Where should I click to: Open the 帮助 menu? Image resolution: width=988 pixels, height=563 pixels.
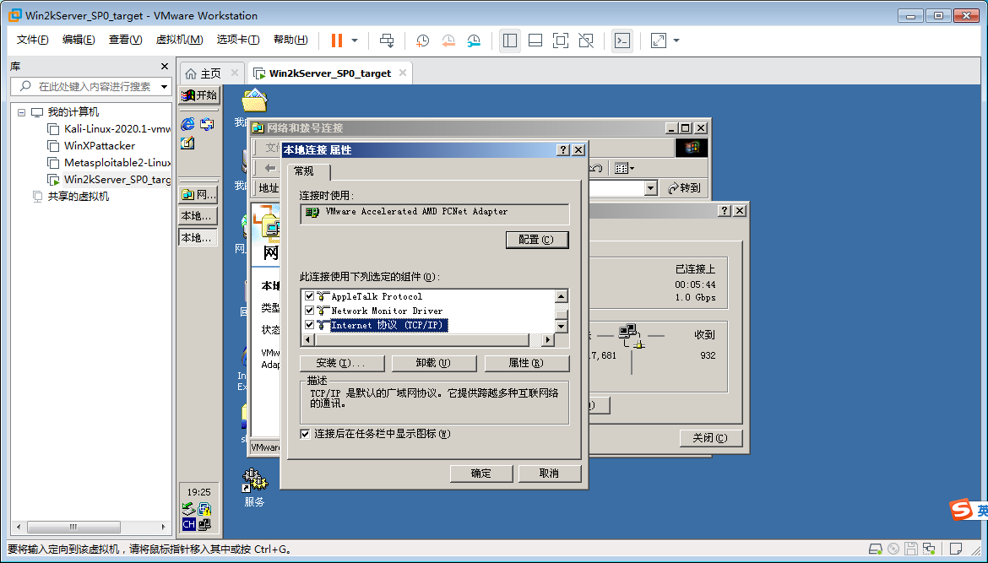point(290,40)
